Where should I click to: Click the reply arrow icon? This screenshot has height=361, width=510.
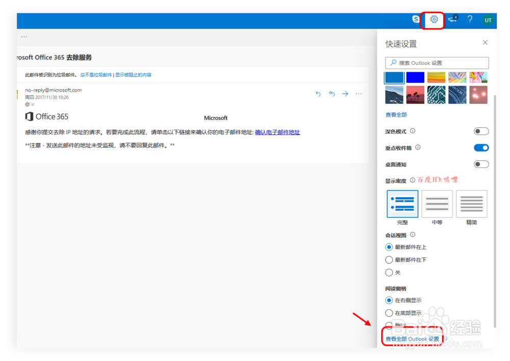[x=318, y=94]
